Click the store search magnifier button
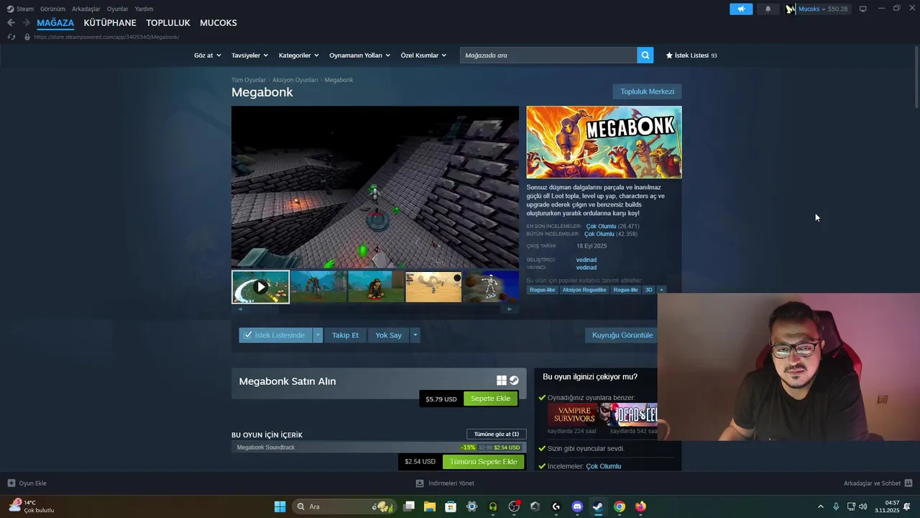Viewport: 920px width, 518px height. coord(645,55)
